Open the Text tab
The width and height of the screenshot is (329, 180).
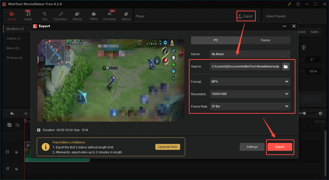pyautogui.click(x=44, y=16)
